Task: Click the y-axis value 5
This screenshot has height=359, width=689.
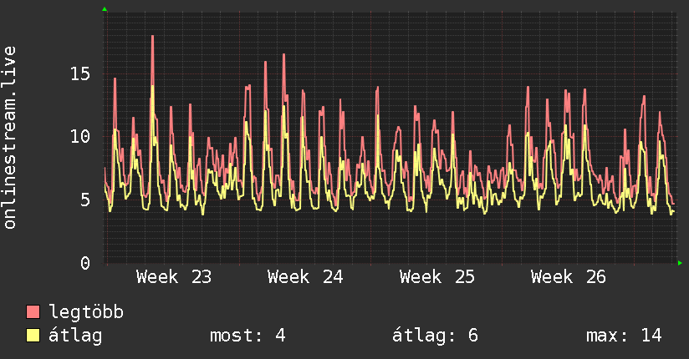Action: click(85, 200)
